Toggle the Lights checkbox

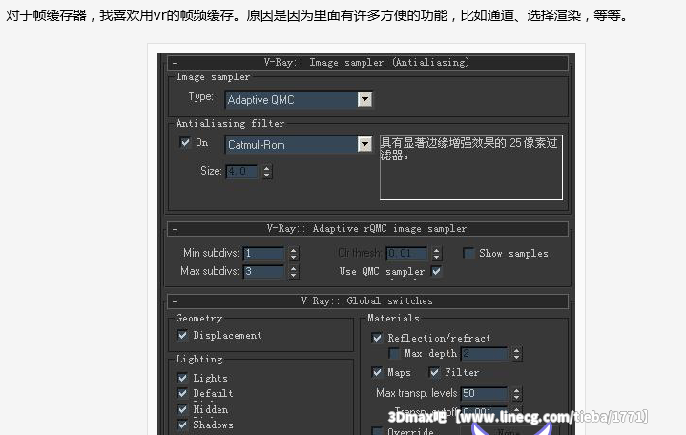point(182,378)
